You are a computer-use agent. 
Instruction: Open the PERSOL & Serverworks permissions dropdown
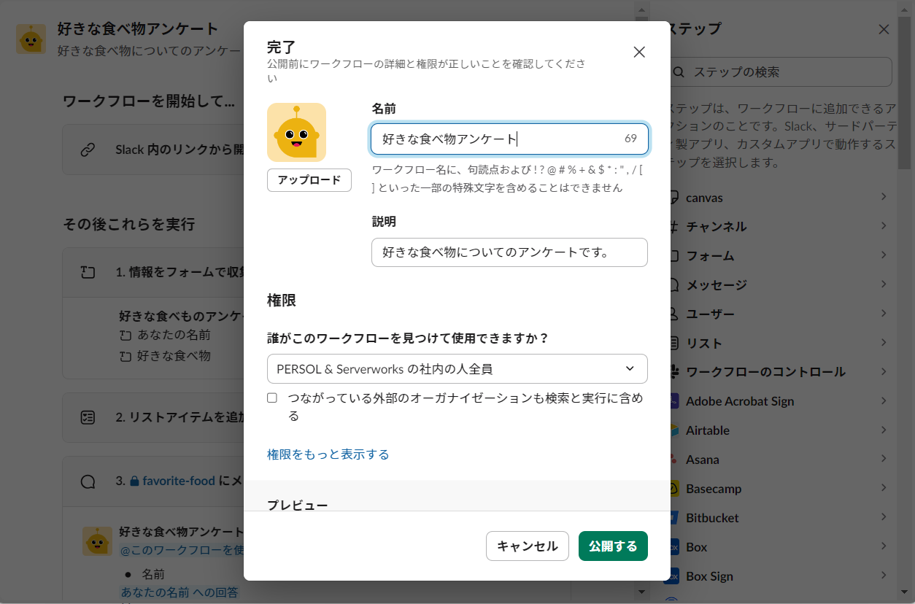[x=457, y=368]
